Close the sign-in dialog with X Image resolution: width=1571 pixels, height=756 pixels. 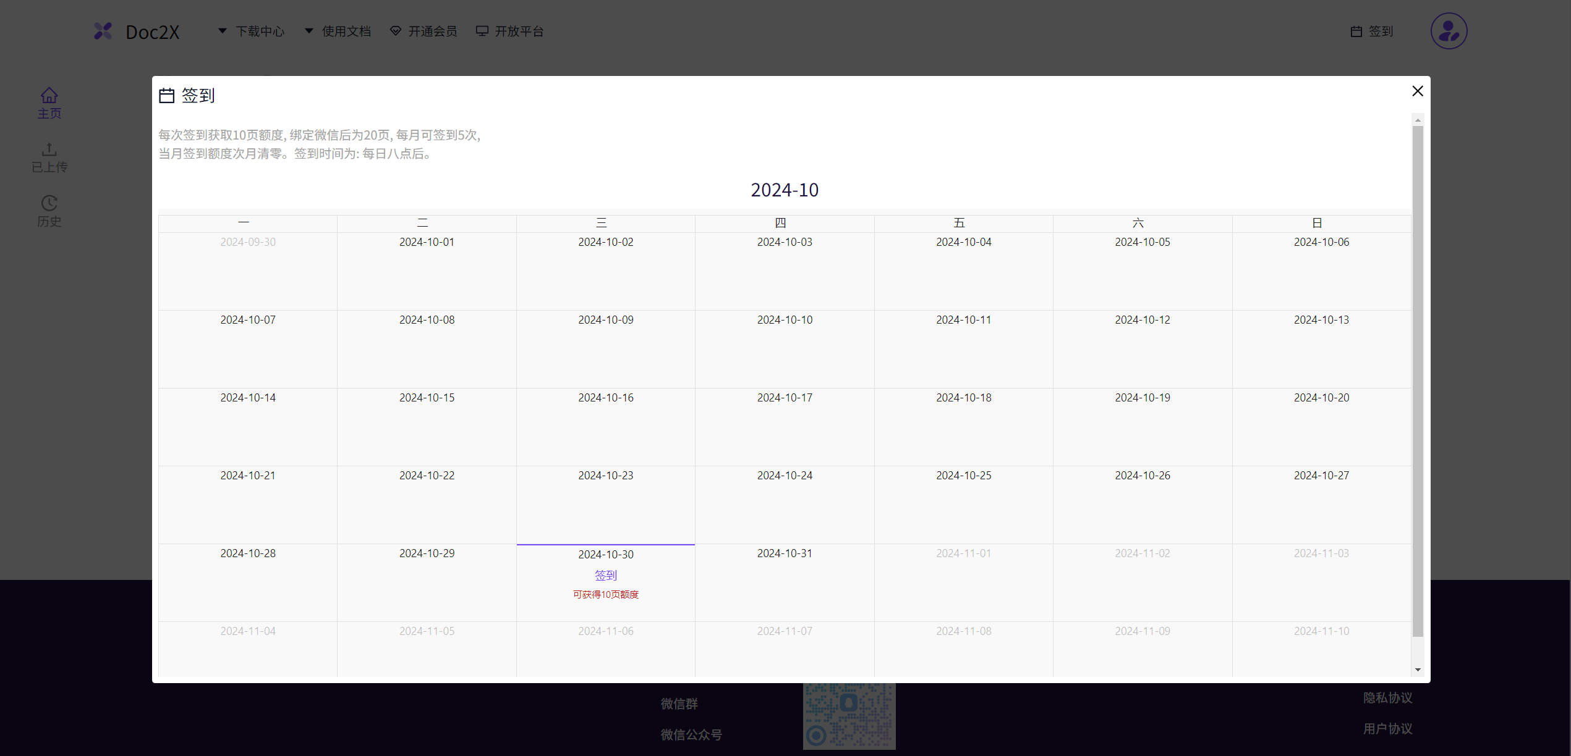coord(1418,91)
